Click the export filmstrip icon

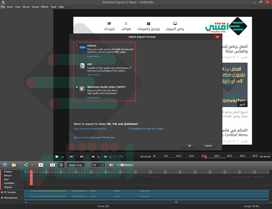(41, 165)
